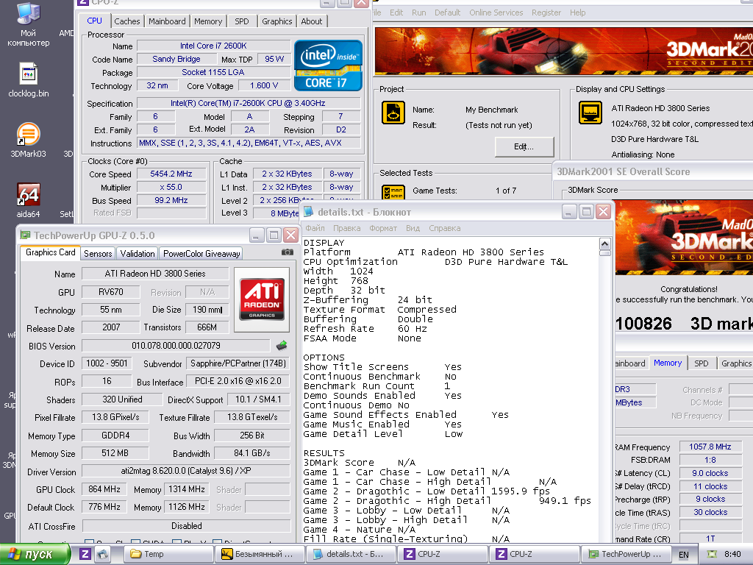The height and width of the screenshot is (565, 753).
Task: Switch to the Temp folder taskbar button
Action: (168, 554)
